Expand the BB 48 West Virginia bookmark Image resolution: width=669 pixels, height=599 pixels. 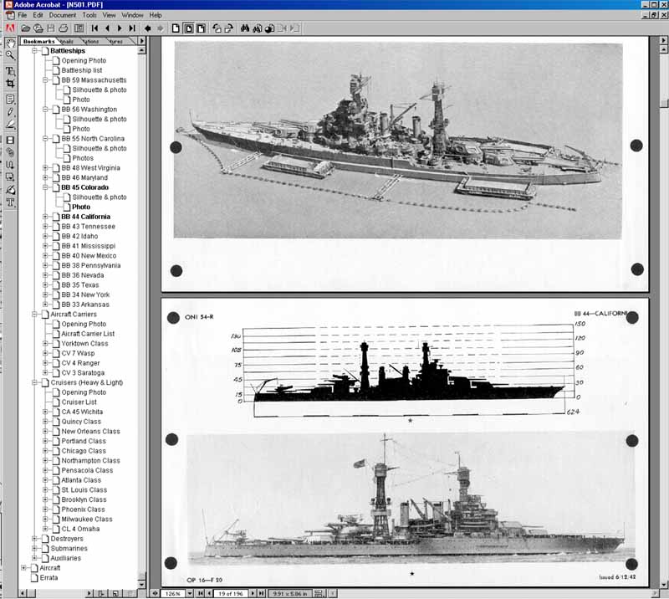pos(45,168)
